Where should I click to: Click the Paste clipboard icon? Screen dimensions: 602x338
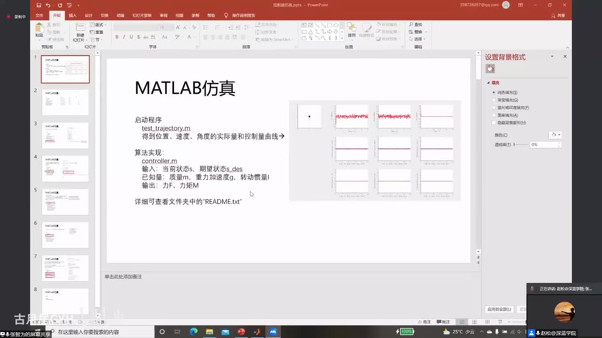[x=39, y=28]
